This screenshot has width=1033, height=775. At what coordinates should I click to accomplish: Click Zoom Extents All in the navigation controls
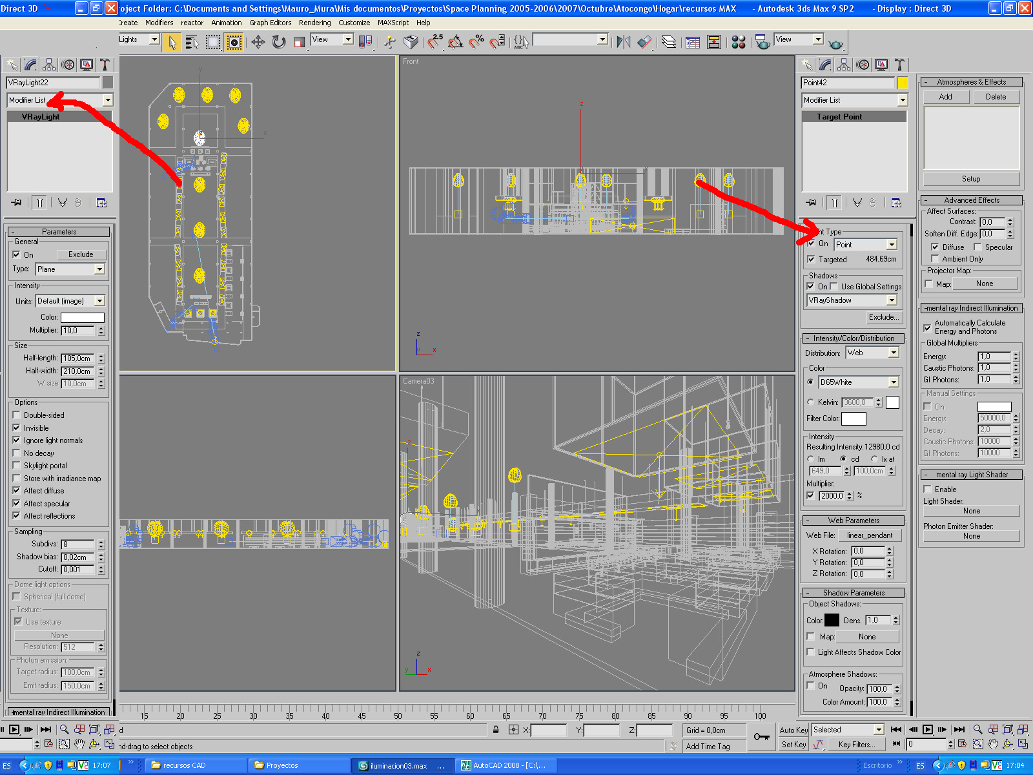1023,730
